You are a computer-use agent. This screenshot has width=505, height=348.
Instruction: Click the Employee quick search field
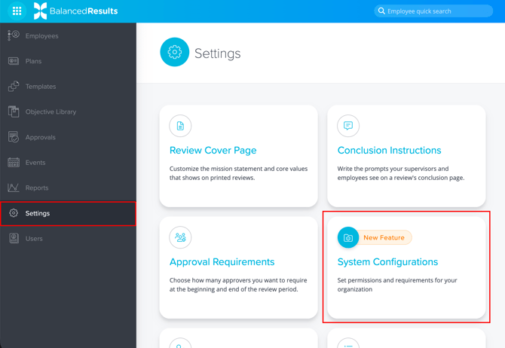point(437,11)
